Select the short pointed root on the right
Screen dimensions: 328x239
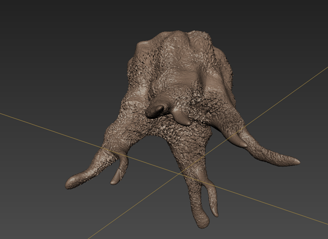click(237, 140)
